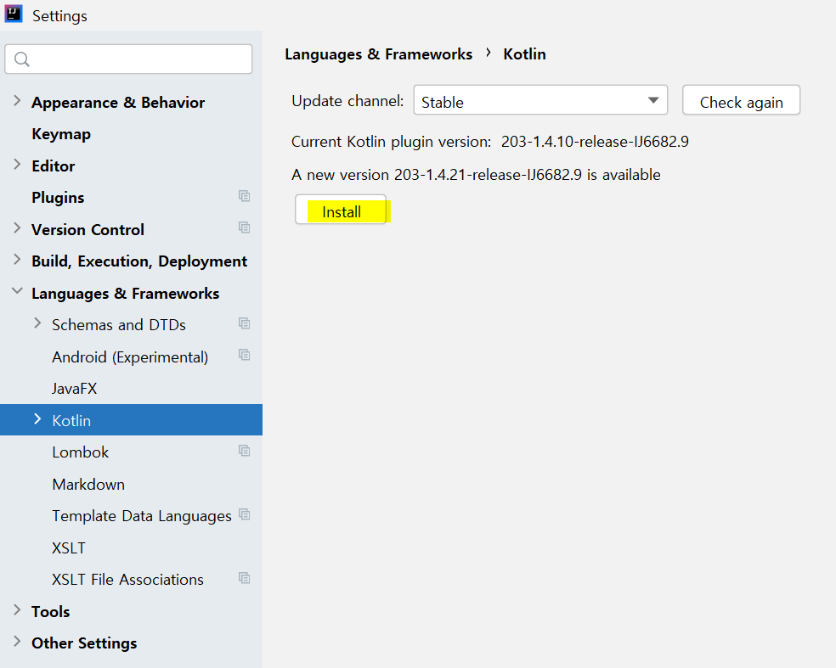Click project-level icon beside Android (Experimental)
The width and height of the screenshot is (836, 668).
(244, 355)
